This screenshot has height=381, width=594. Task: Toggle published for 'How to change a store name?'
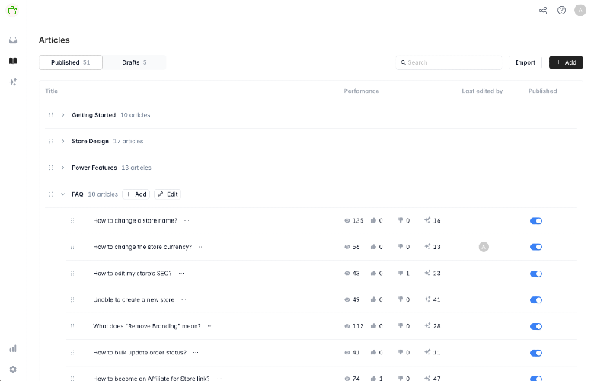(536, 221)
